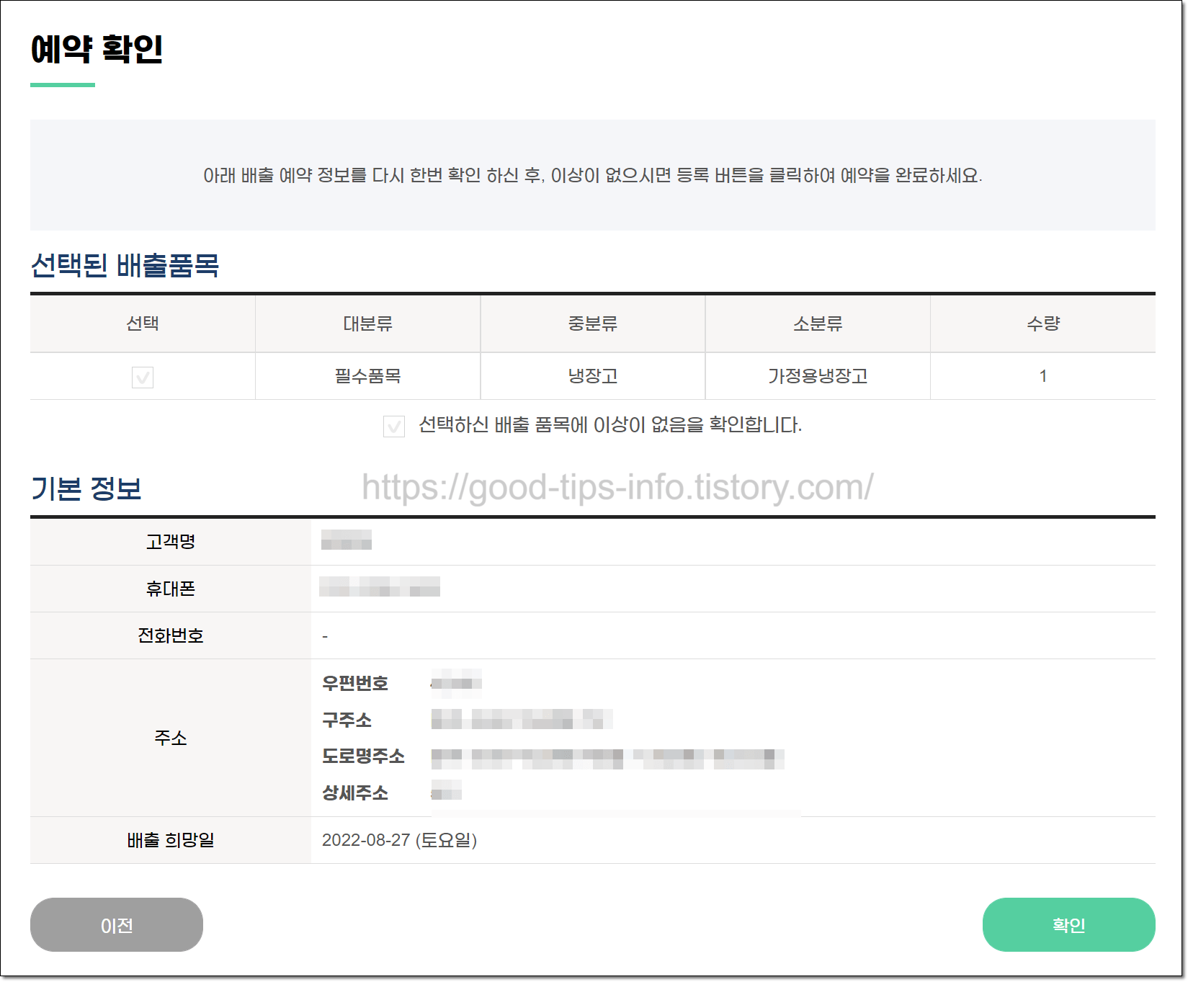Viewport: 1188px width, 982px height.
Task: Click the 배출 희망일 label
Action: click(x=171, y=840)
